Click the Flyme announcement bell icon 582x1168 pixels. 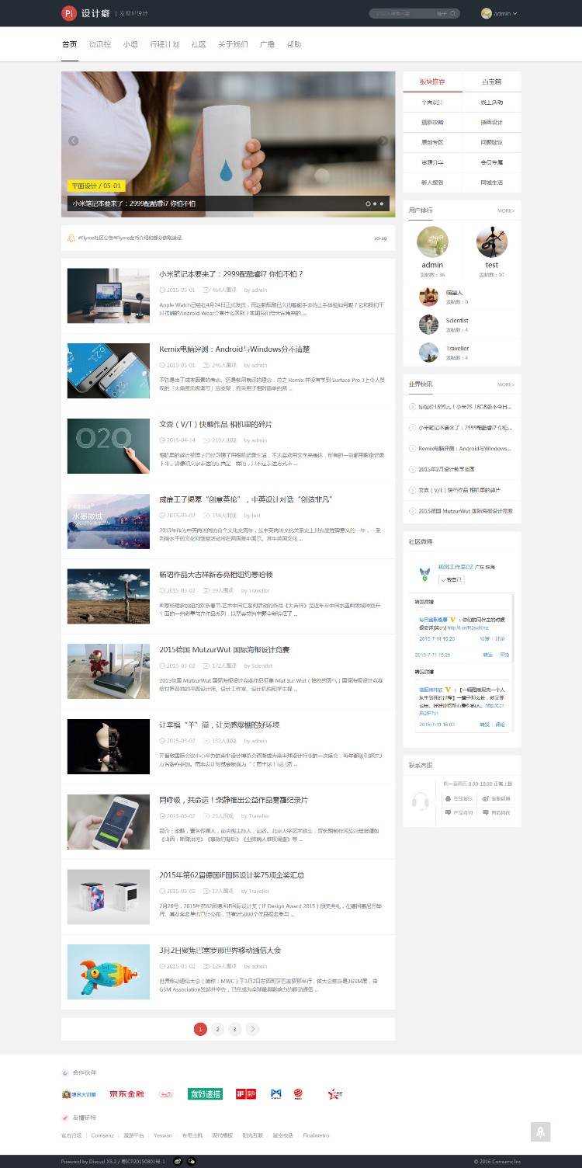click(x=71, y=238)
